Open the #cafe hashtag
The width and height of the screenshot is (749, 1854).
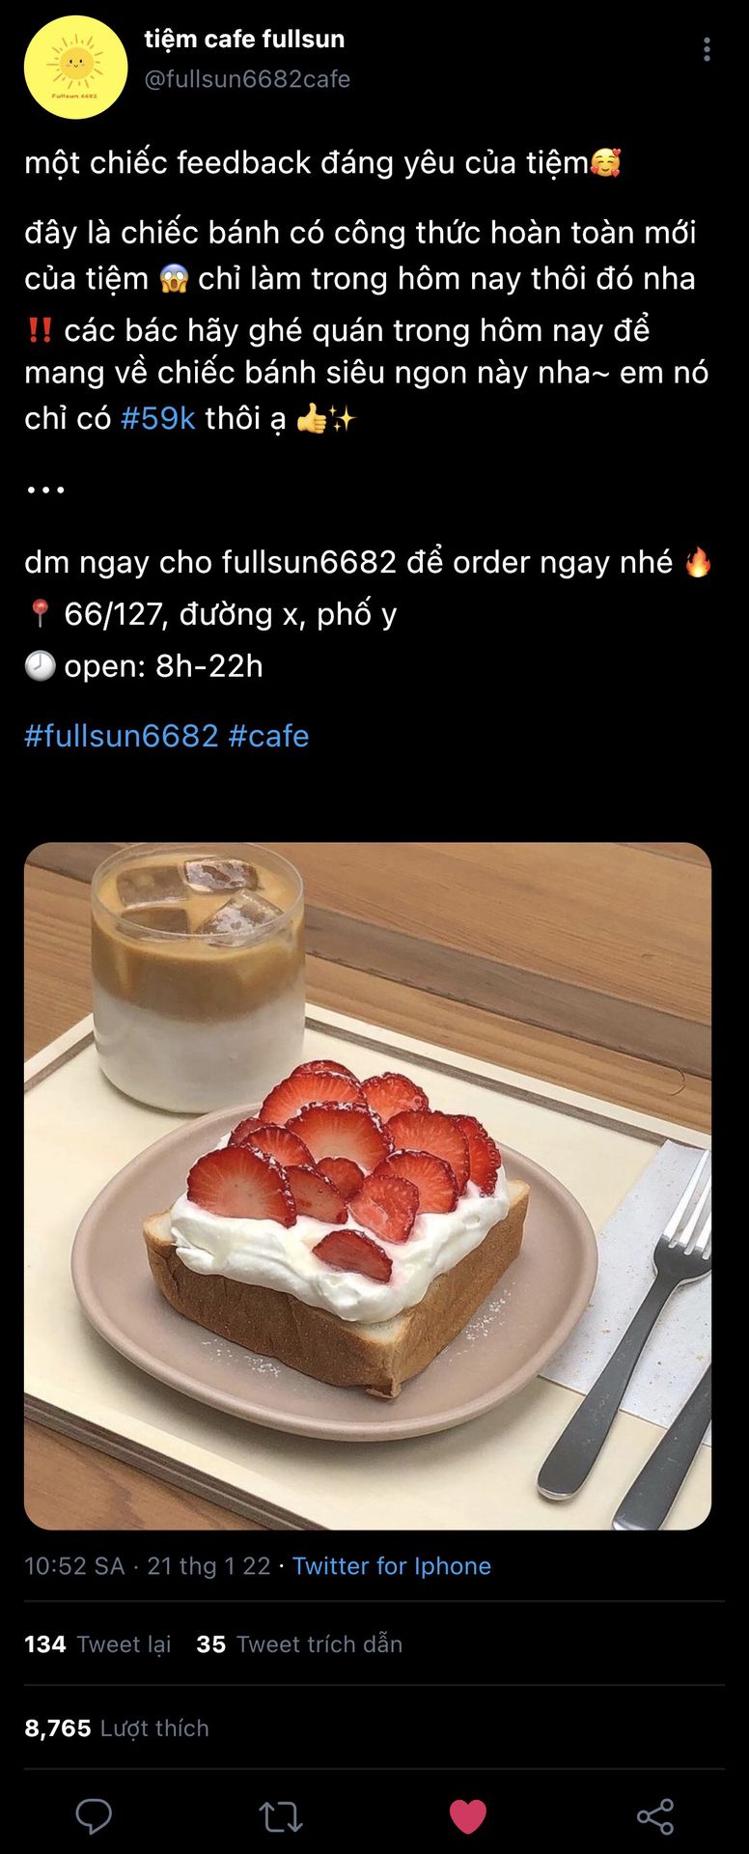click(268, 736)
